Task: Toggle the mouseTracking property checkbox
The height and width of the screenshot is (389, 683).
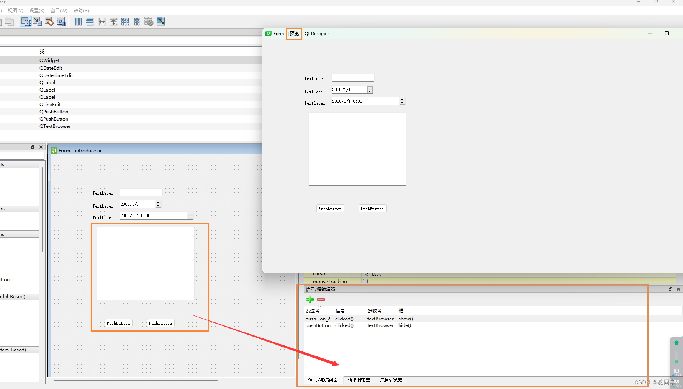Action: tap(365, 281)
